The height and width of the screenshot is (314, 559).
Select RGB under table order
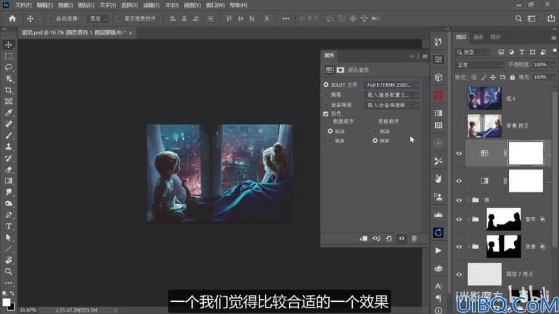click(375, 131)
